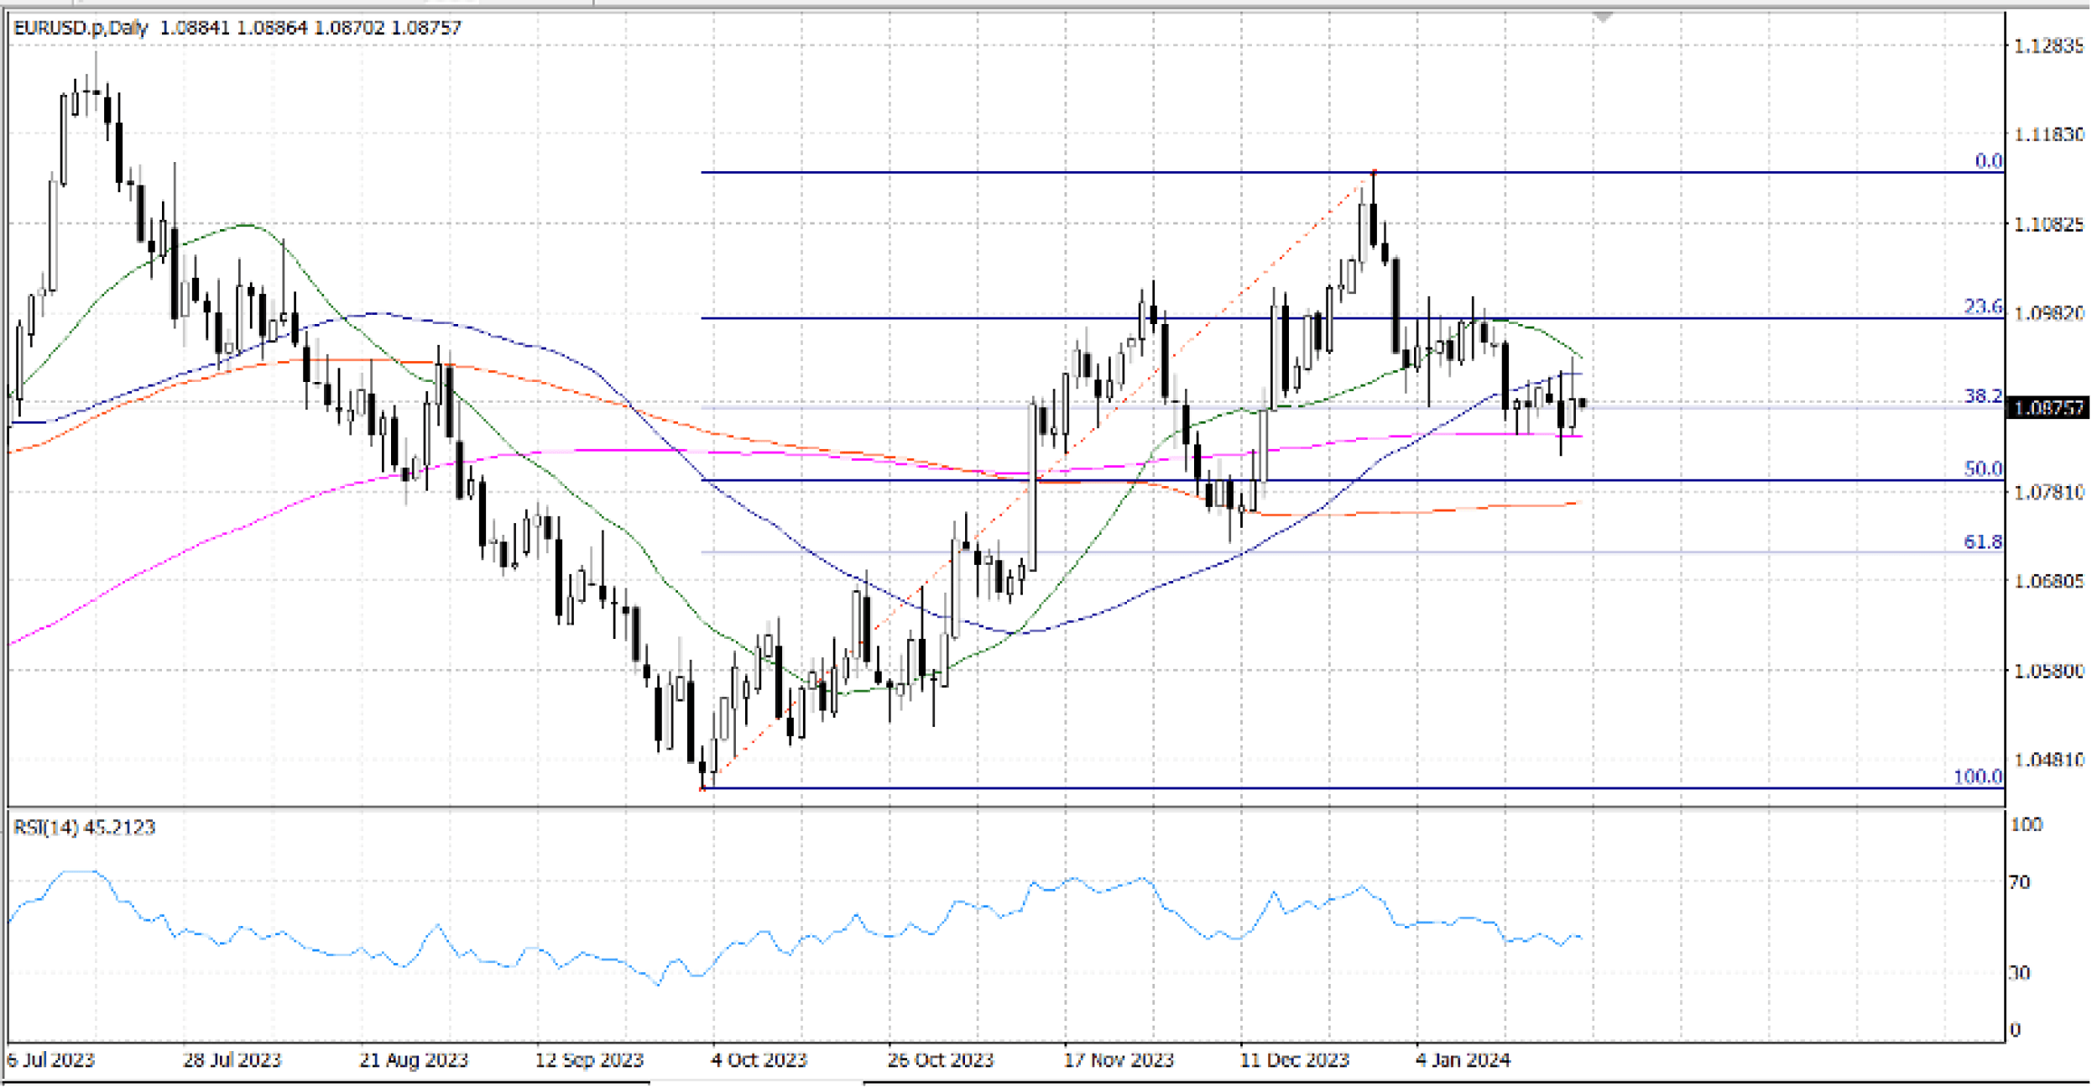Click the 17 Nov 2023 date label

point(1118,1060)
